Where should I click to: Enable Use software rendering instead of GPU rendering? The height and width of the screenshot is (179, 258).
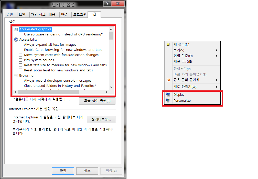coord(20,34)
